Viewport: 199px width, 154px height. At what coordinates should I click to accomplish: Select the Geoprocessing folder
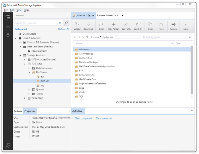(87, 75)
